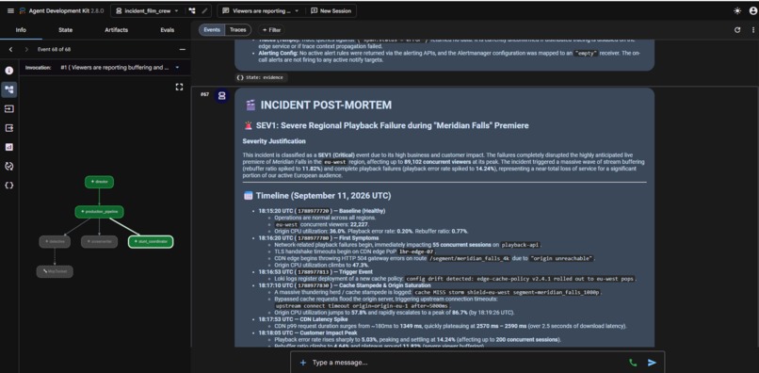This screenshot has width=759, height=373.
Task: Click the '/segment/meridian_falls_4k' route code
Action: click(x=470, y=259)
